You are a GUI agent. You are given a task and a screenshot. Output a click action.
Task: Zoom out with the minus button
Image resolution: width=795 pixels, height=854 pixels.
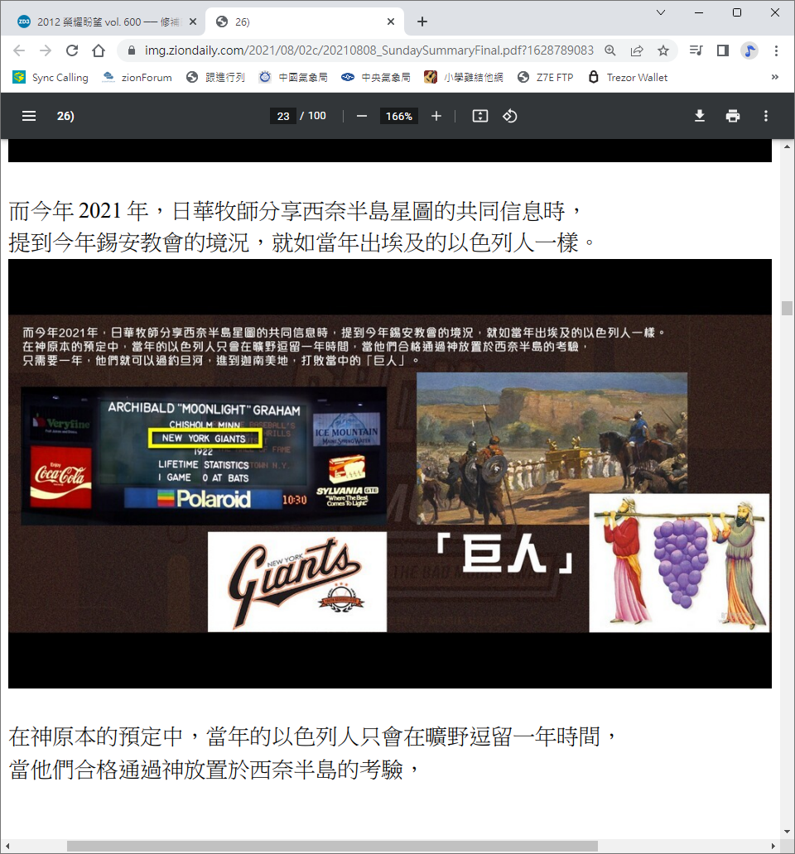(x=362, y=116)
